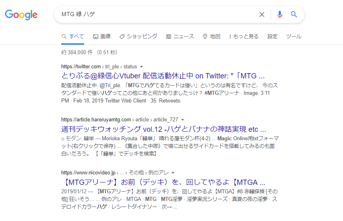The image size is (343, 221).
Task: Expand dropdown arrow next to hareruyamtg URL
Action: pos(183,120)
